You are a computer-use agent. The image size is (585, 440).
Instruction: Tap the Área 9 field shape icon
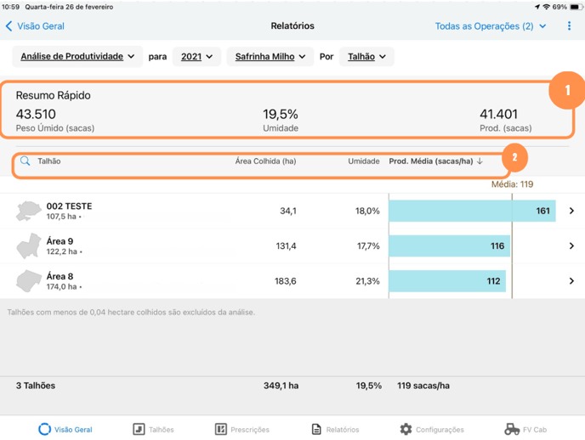point(29,246)
